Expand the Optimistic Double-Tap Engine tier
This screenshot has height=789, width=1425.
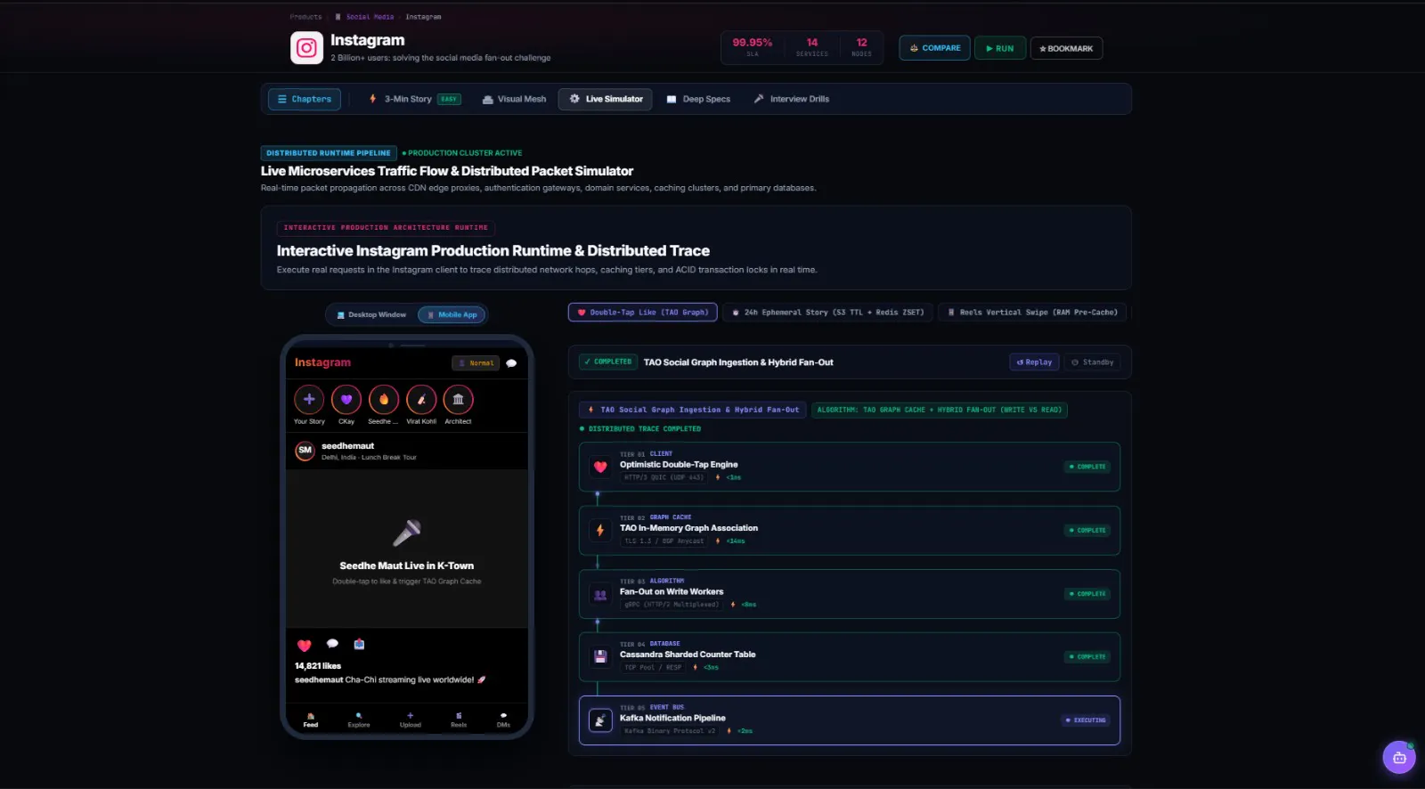pos(850,467)
